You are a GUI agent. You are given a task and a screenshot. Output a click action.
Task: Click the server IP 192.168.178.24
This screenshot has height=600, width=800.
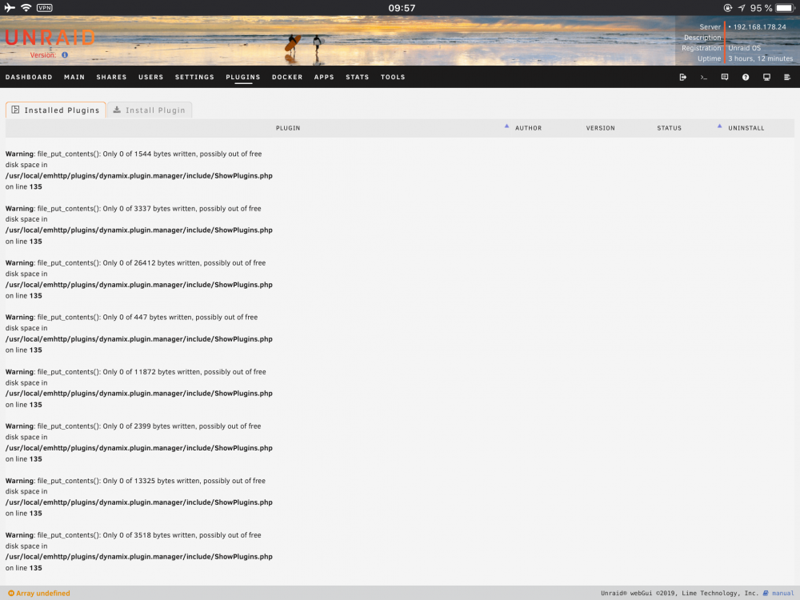[x=759, y=26]
